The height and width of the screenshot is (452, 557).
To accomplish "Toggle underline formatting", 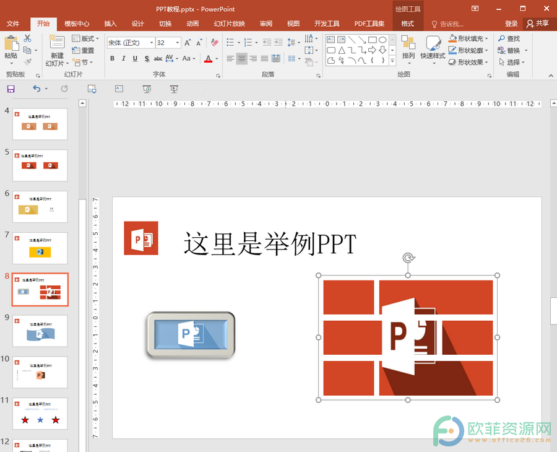I will pyautogui.click(x=135, y=59).
